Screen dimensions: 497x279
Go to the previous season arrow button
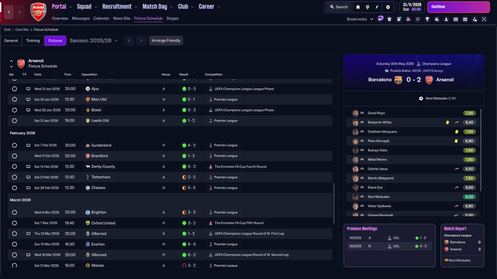tap(129, 41)
